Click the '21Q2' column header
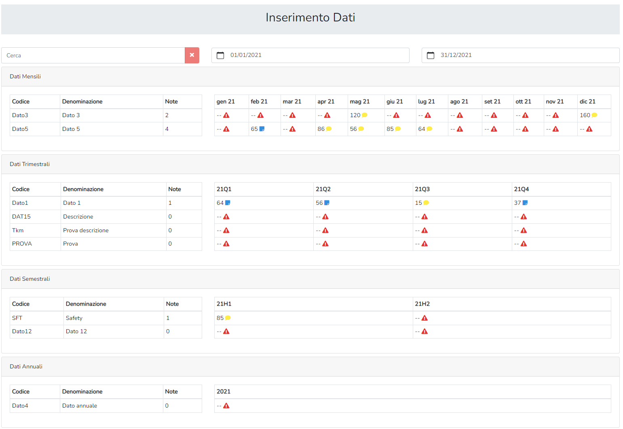 (363, 189)
